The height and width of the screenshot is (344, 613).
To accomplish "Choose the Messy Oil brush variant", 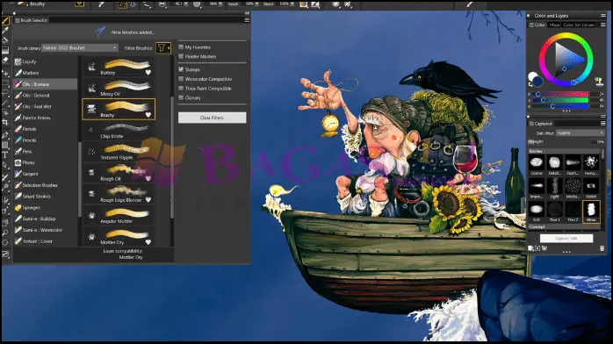I will coord(119,88).
